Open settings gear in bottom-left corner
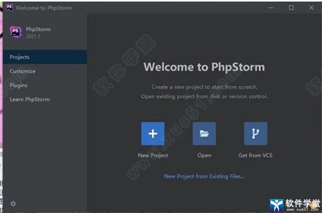The height and width of the screenshot is (213, 322). click(x=13, y=203)
